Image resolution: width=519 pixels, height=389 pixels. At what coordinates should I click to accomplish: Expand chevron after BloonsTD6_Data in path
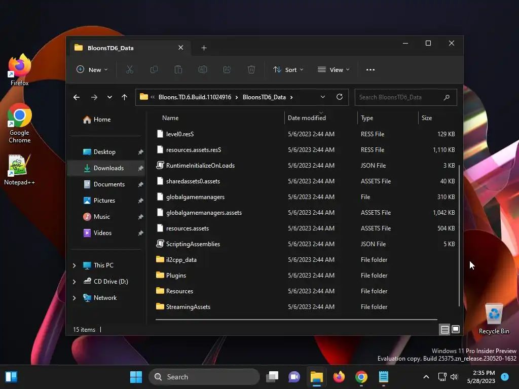291,97
